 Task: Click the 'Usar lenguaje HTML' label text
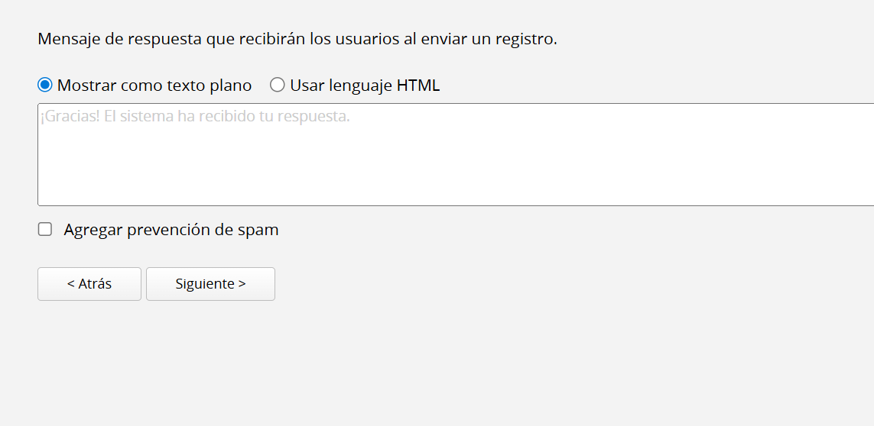[365, 86]
